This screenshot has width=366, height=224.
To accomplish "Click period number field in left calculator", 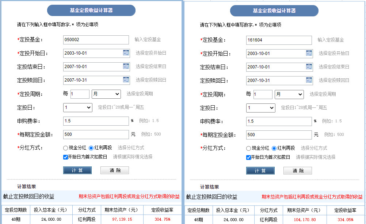I will 80,94.
